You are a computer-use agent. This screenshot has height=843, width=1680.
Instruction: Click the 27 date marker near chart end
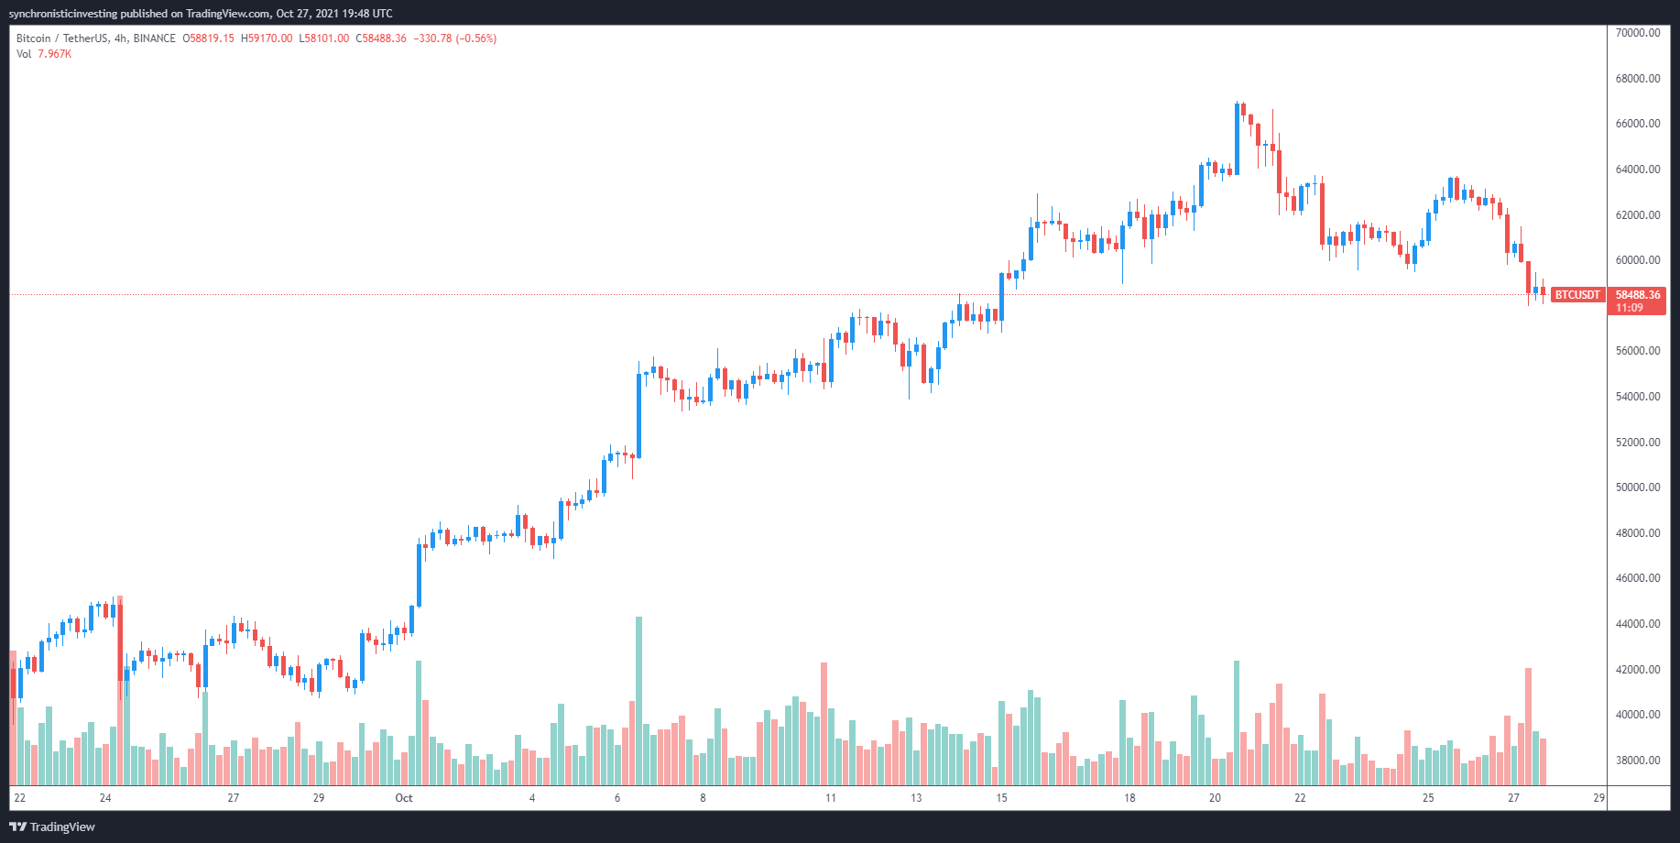tap(1513, 798)
